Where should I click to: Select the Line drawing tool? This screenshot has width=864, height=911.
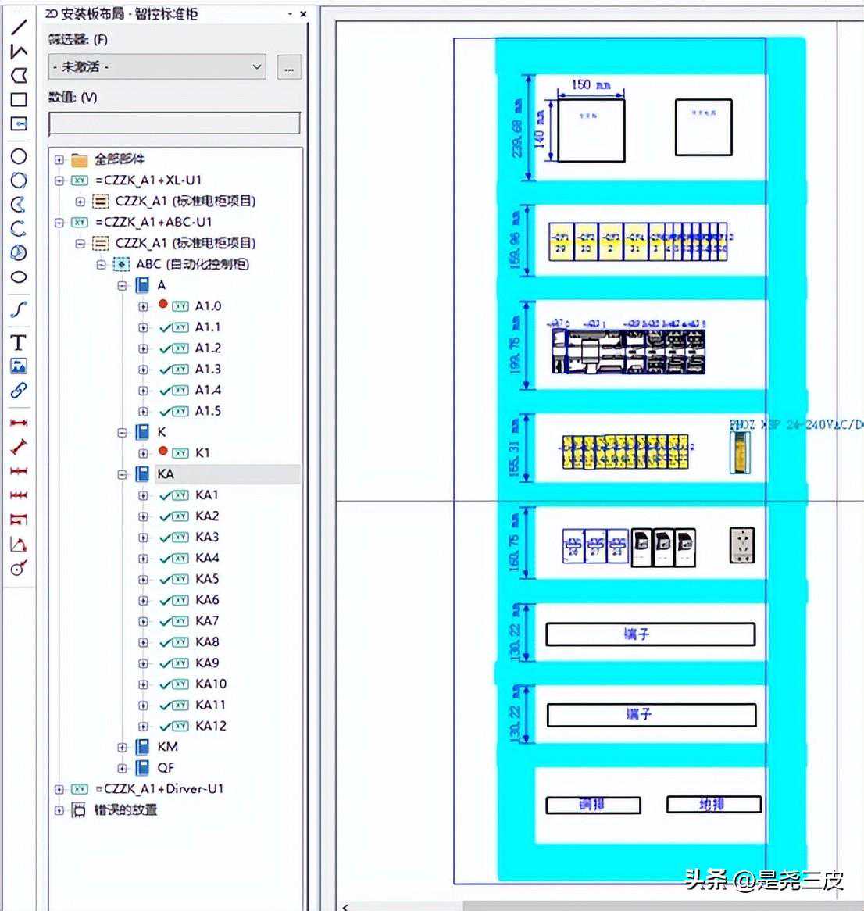19,27
